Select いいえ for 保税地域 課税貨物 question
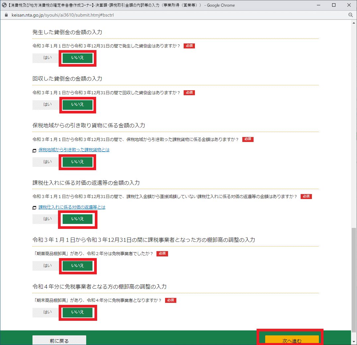Screen dimensions: 357x345 [x=78, y=162]
